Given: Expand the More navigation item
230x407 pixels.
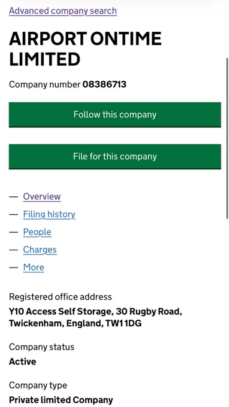Looking at the screenshot, I should pyautogui.click(x=34, y=268).
